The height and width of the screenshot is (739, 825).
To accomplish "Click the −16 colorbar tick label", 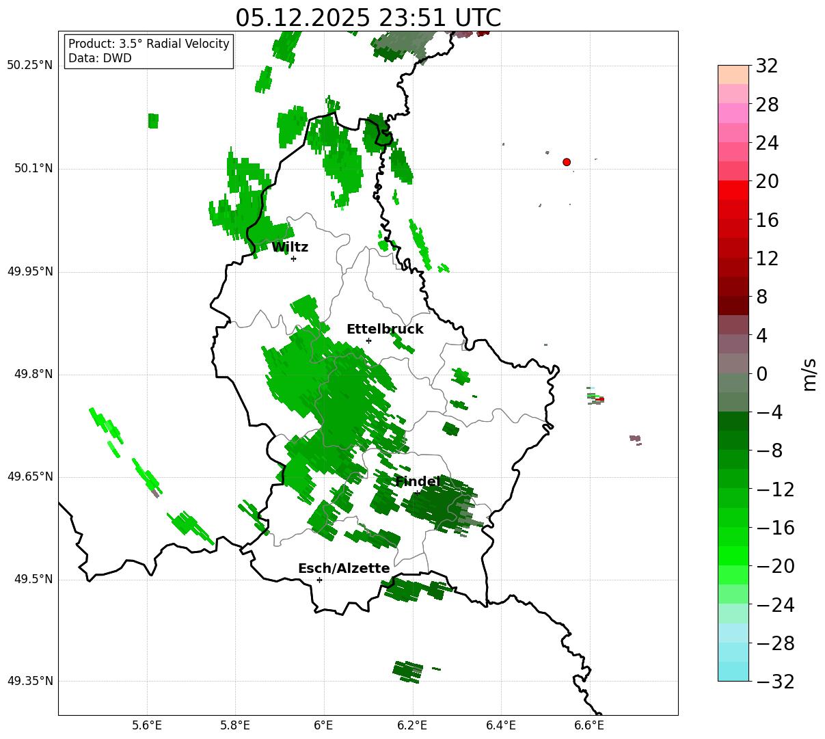I will (775, 528).
